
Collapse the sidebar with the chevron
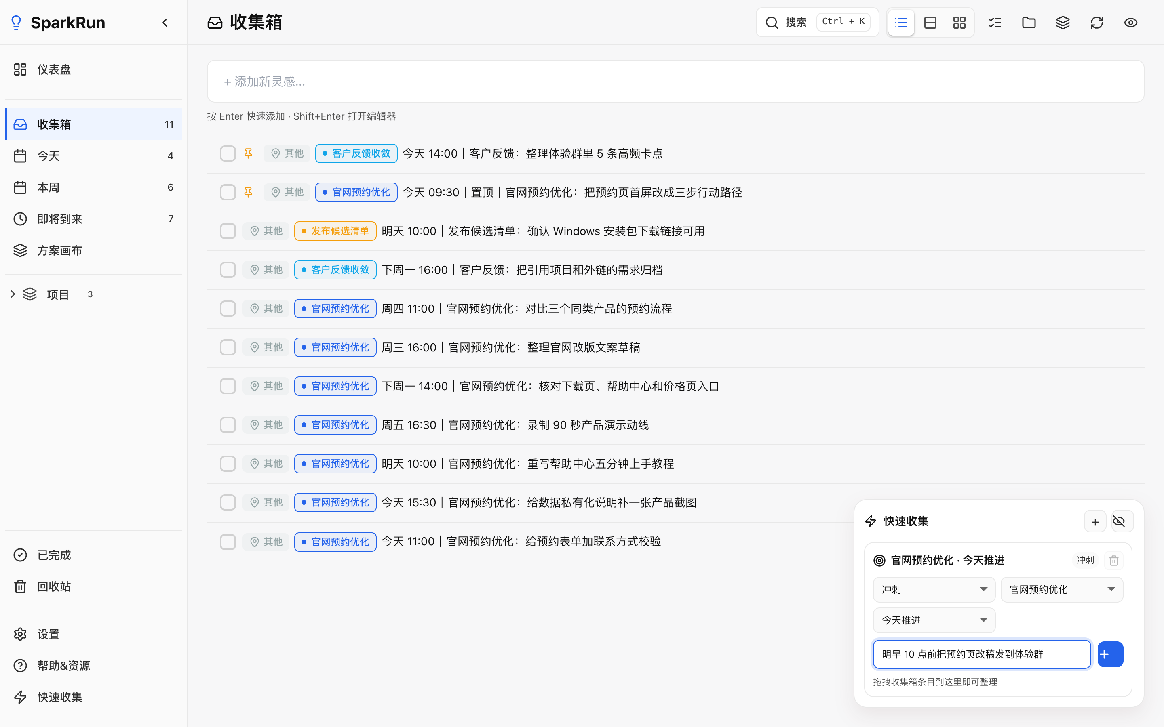[165, 23]
